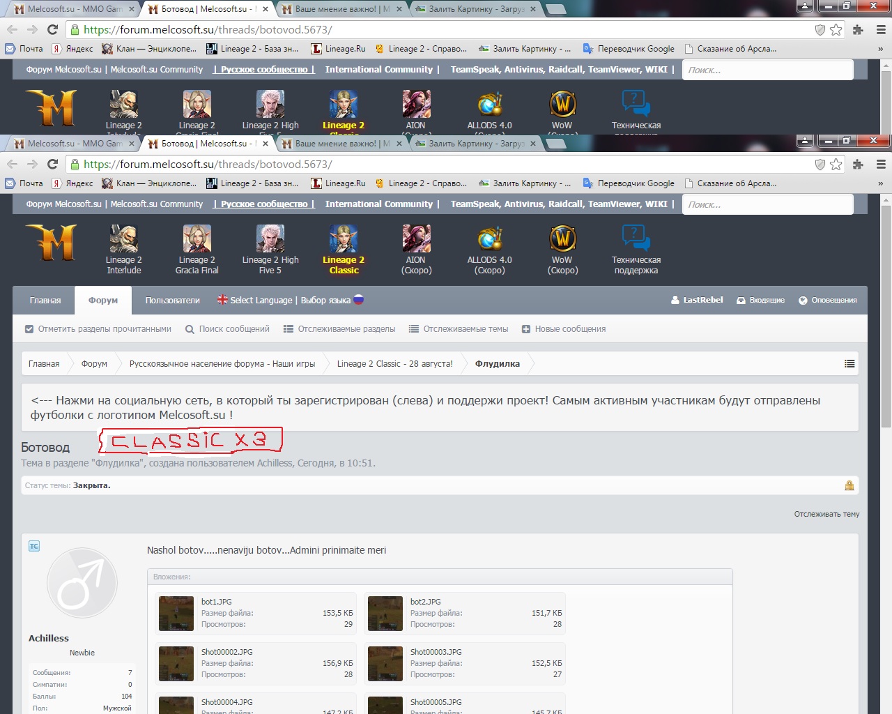Click the LastRebel user account link
Viewport: 892px width, 714px height.
tap(697, 300)
